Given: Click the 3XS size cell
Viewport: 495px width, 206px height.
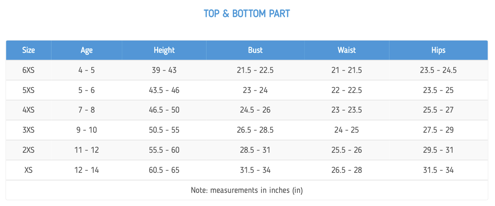Looking at the screenshot, I should pyautogui.click(x=29, y=130).
